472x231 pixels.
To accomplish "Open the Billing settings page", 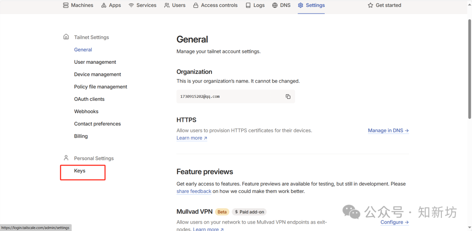I will 81,136.
